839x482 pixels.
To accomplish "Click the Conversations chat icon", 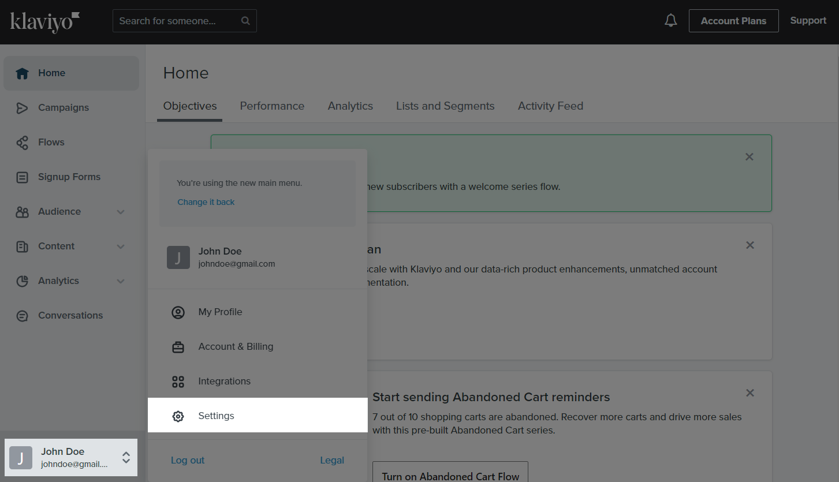I will tap(22, 316).
